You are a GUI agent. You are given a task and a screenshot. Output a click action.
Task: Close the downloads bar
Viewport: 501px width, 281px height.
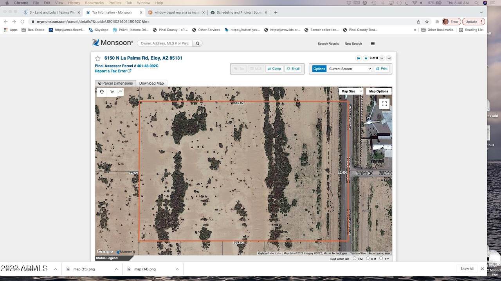[482, 269]
